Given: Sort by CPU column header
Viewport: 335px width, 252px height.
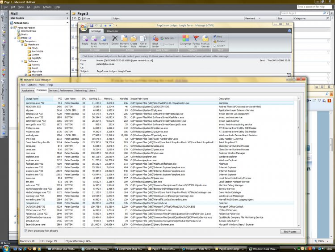Looking at the screenshot, I should click(84, 99).
